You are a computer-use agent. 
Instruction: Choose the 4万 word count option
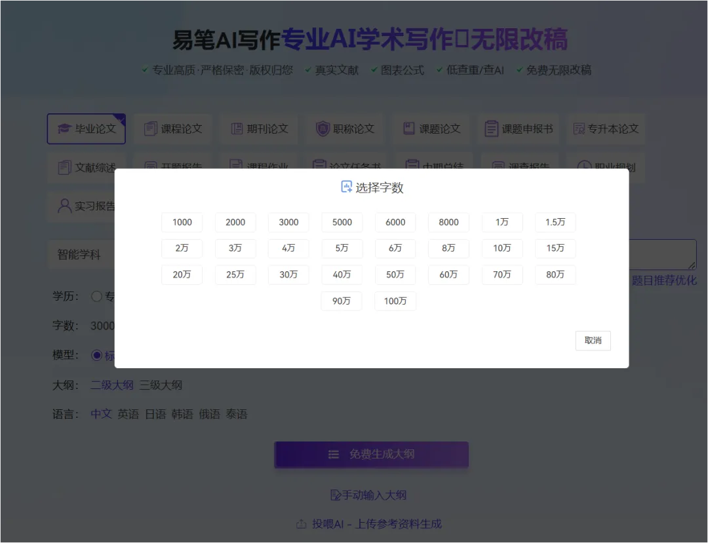click(288, 248)
